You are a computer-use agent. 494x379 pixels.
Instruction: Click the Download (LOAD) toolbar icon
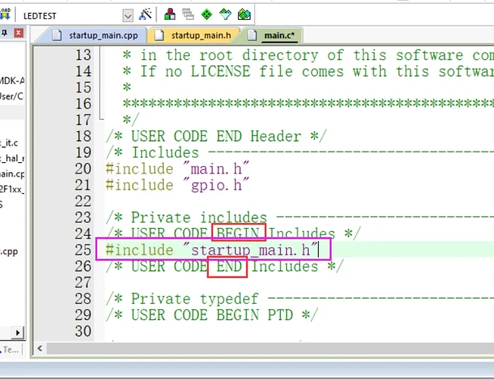8,14
